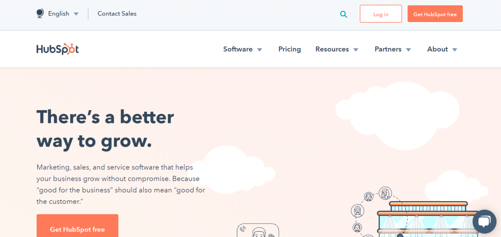Open the search magnifier icon
The height and width of the screenshot is (237, 501).
[x=343, y=14]
